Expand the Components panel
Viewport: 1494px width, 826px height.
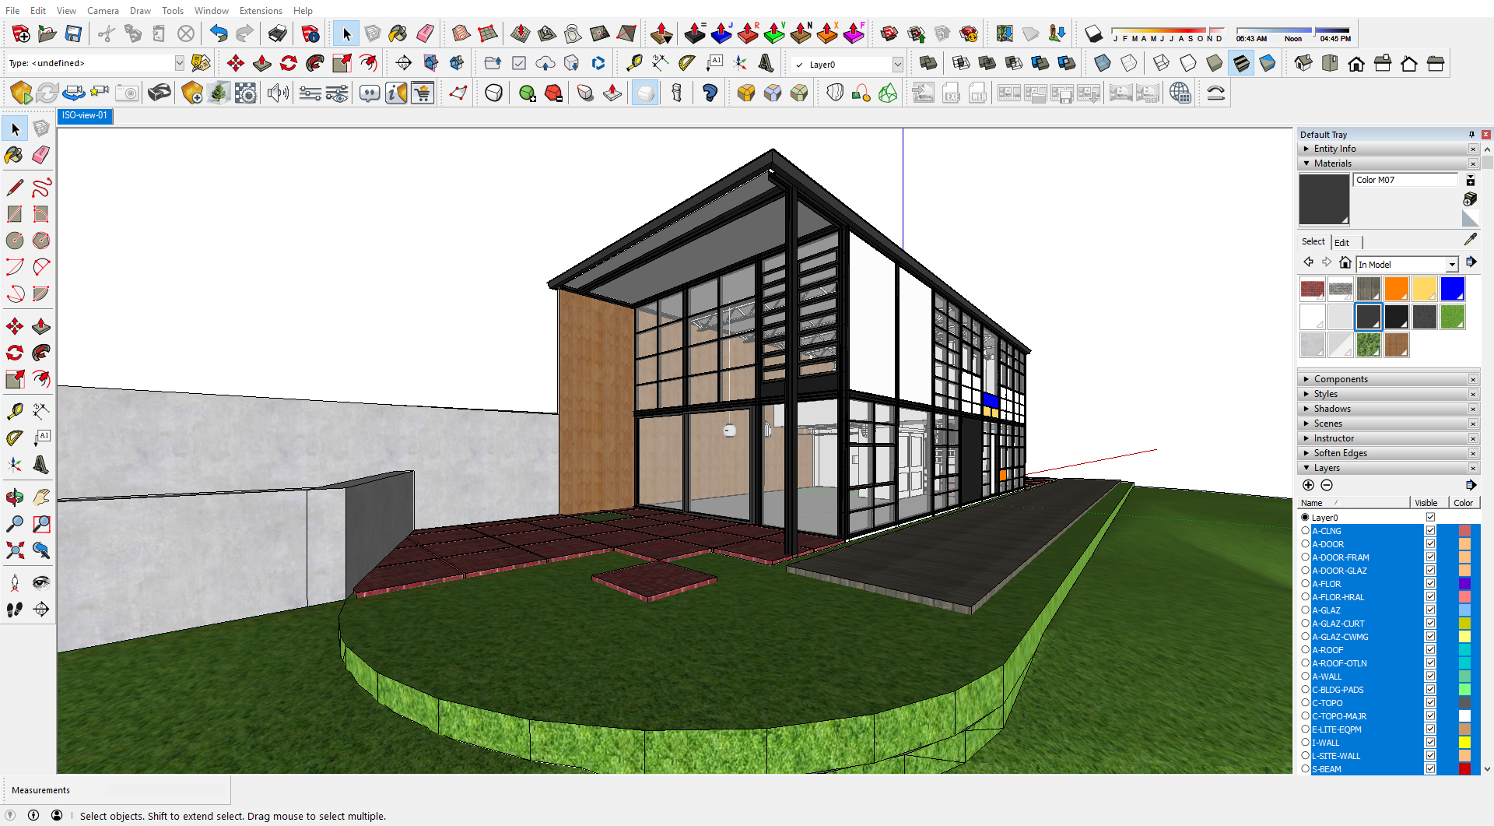point(1340,379)
